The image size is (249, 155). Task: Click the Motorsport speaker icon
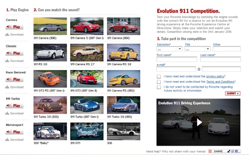coord(9,132)
